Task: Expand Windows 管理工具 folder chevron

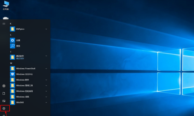Action: pos(46,86)
